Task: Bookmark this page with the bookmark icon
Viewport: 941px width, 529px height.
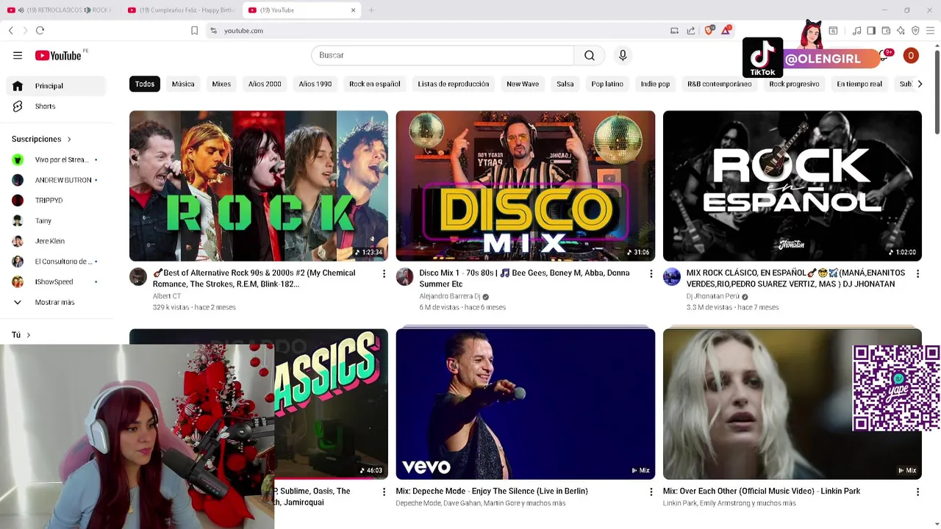Action: point(194,30)
